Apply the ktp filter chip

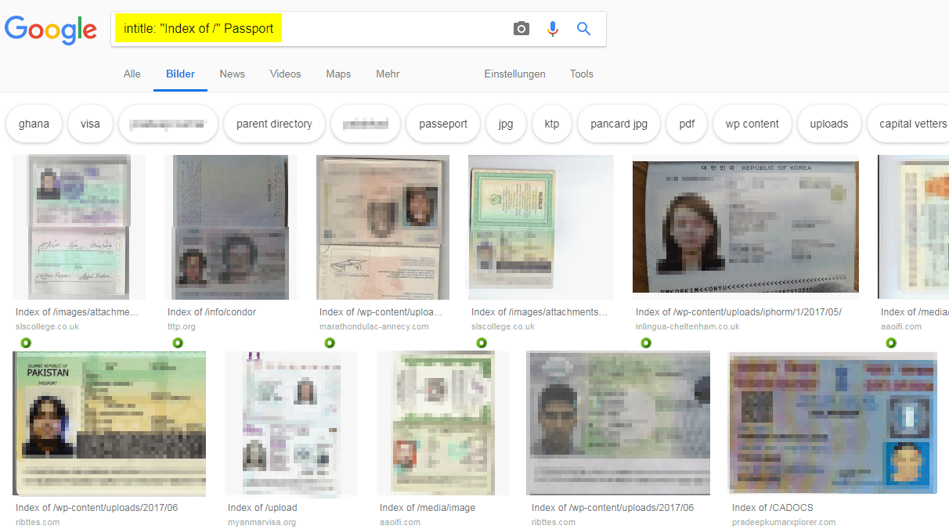(x=552, y=124)
